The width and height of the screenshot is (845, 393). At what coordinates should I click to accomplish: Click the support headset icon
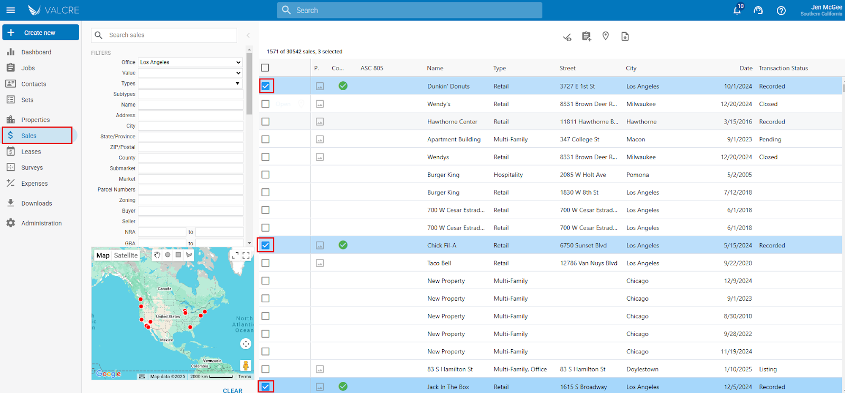[x=758, y=10]
